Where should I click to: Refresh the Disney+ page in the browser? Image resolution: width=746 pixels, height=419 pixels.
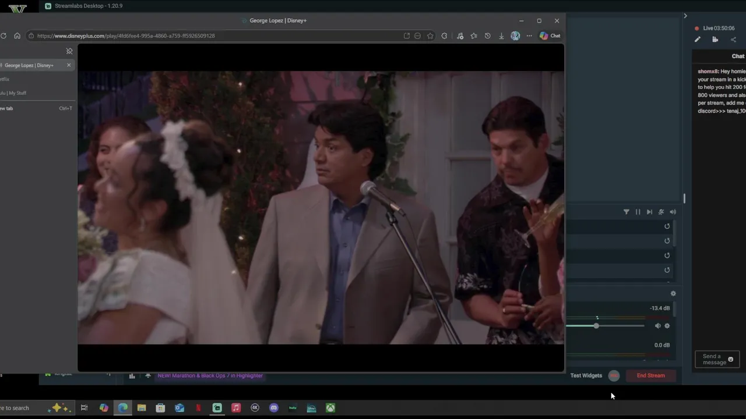pos(3,35)
